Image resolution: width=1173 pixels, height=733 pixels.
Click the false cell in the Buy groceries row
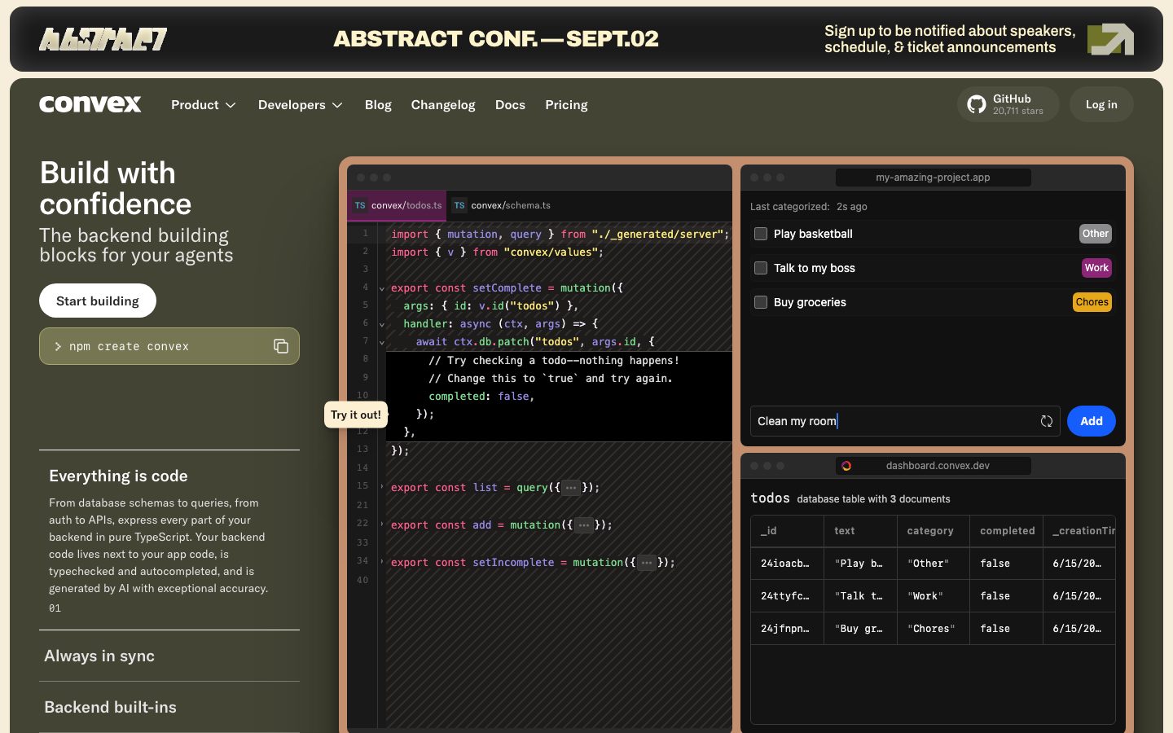tap(1007, 629)
